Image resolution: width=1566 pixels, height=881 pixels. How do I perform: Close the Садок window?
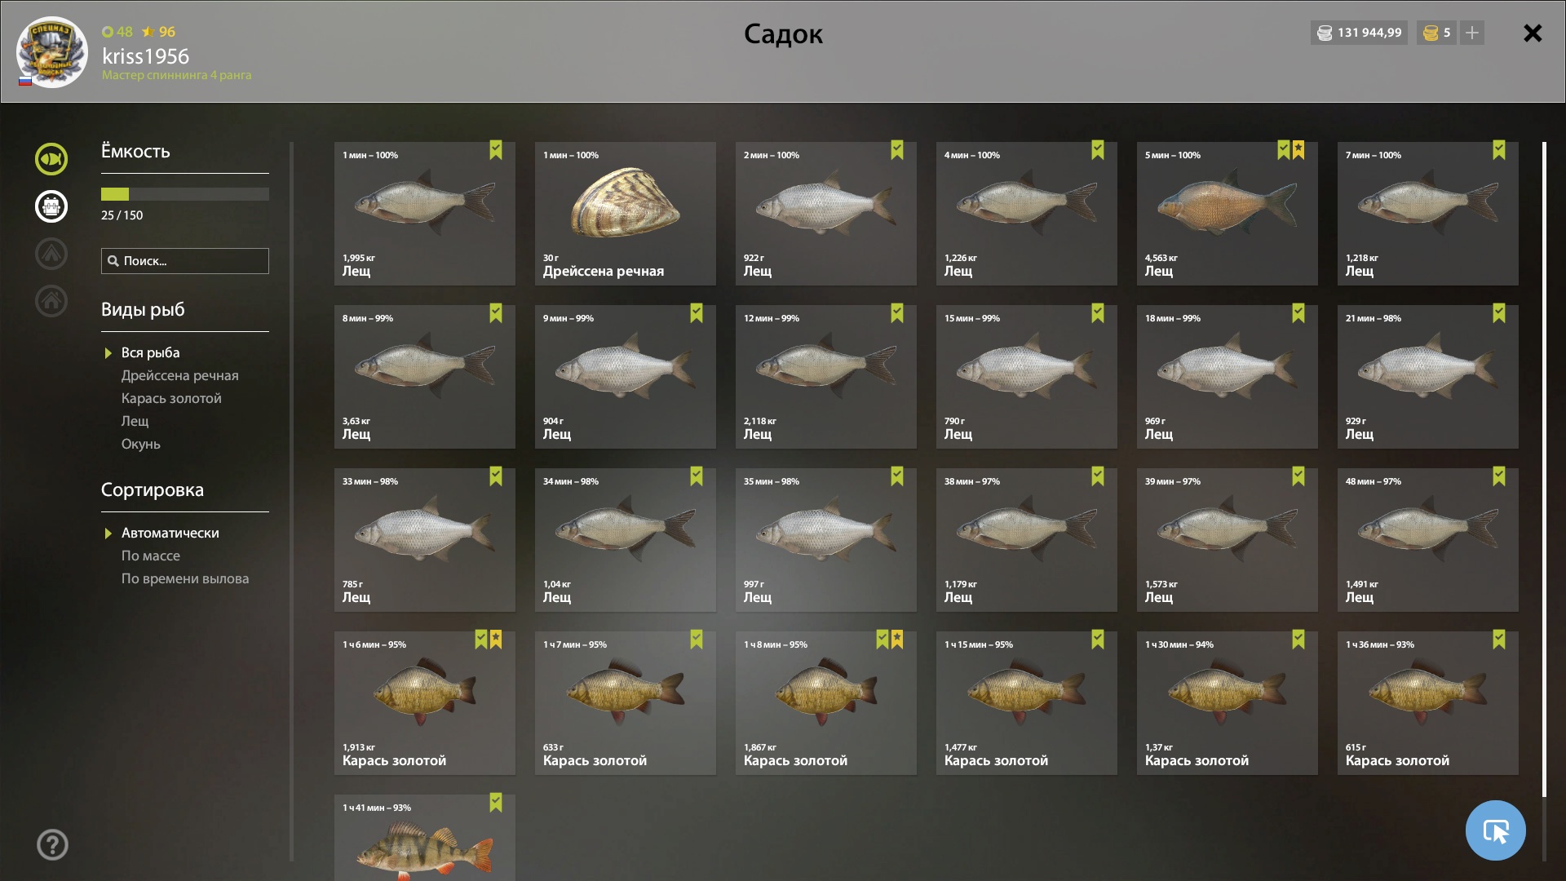click(1533, 33)
